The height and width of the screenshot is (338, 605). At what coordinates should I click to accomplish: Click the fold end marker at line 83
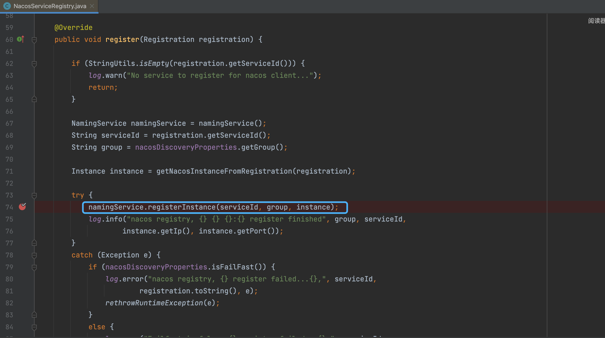click(34, 315)
